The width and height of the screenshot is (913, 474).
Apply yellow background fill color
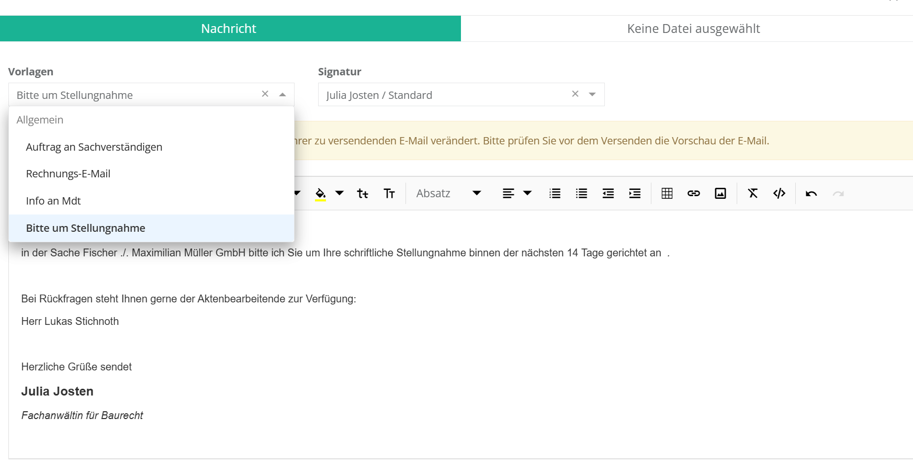[320, 194]
